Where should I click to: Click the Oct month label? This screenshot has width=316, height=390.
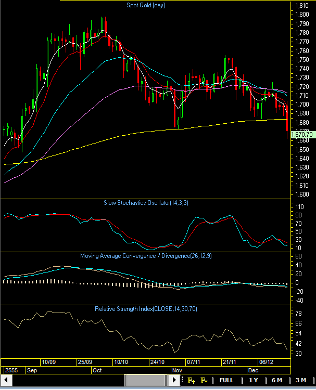[x=97, y=371]
